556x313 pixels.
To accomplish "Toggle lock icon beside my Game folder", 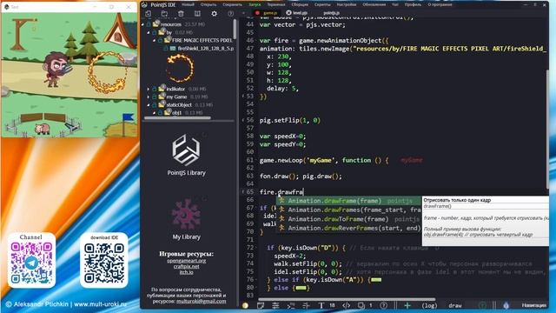I will pyautogui.click(x=155, y=97).
